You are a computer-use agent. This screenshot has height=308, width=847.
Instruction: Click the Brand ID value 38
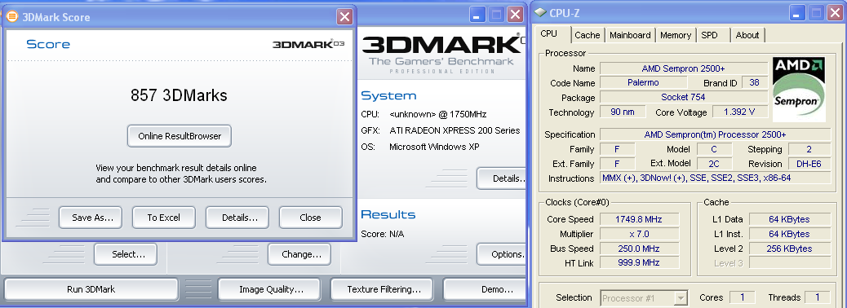click(755, 82)
